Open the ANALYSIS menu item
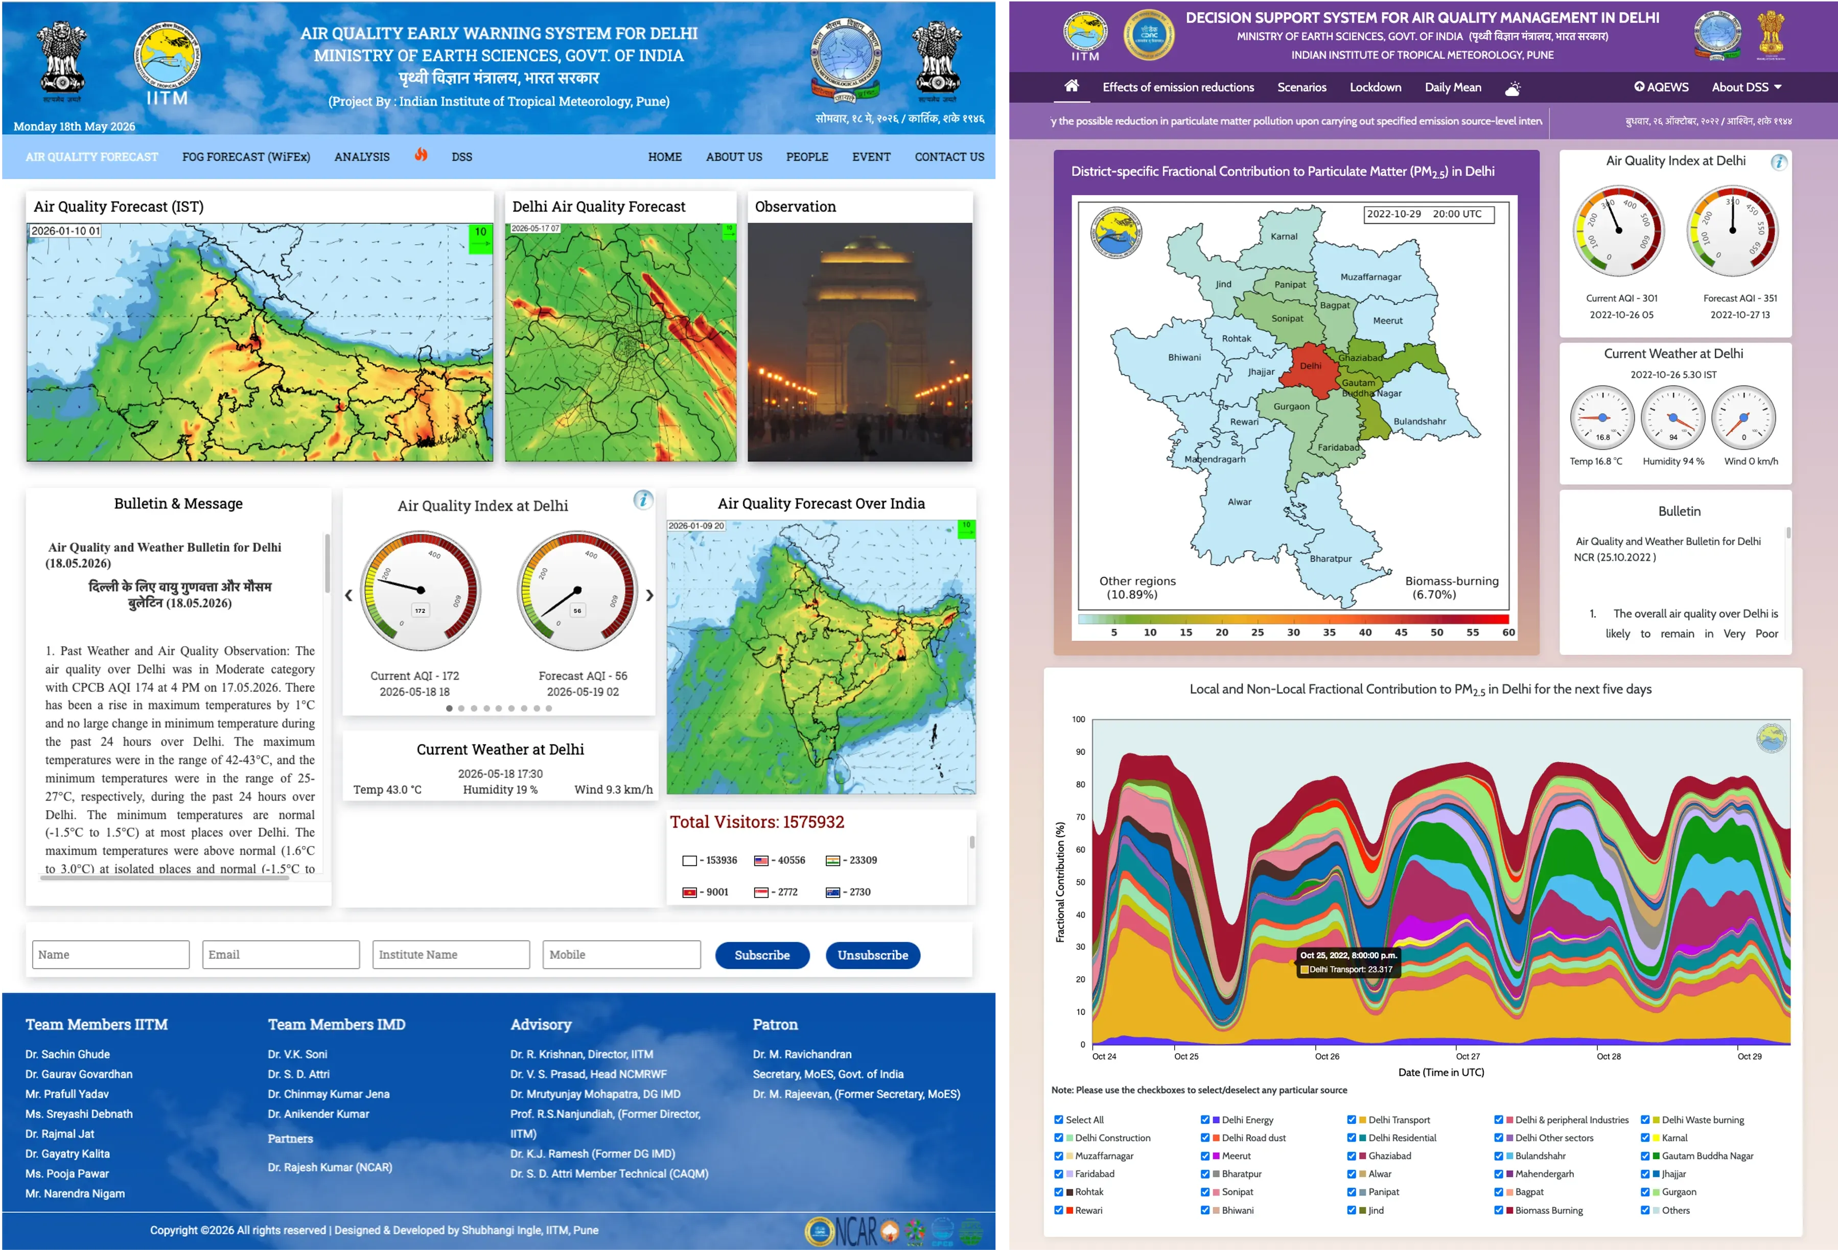1838x1250 pixels. pyautogui.click(x=361, y=156)
